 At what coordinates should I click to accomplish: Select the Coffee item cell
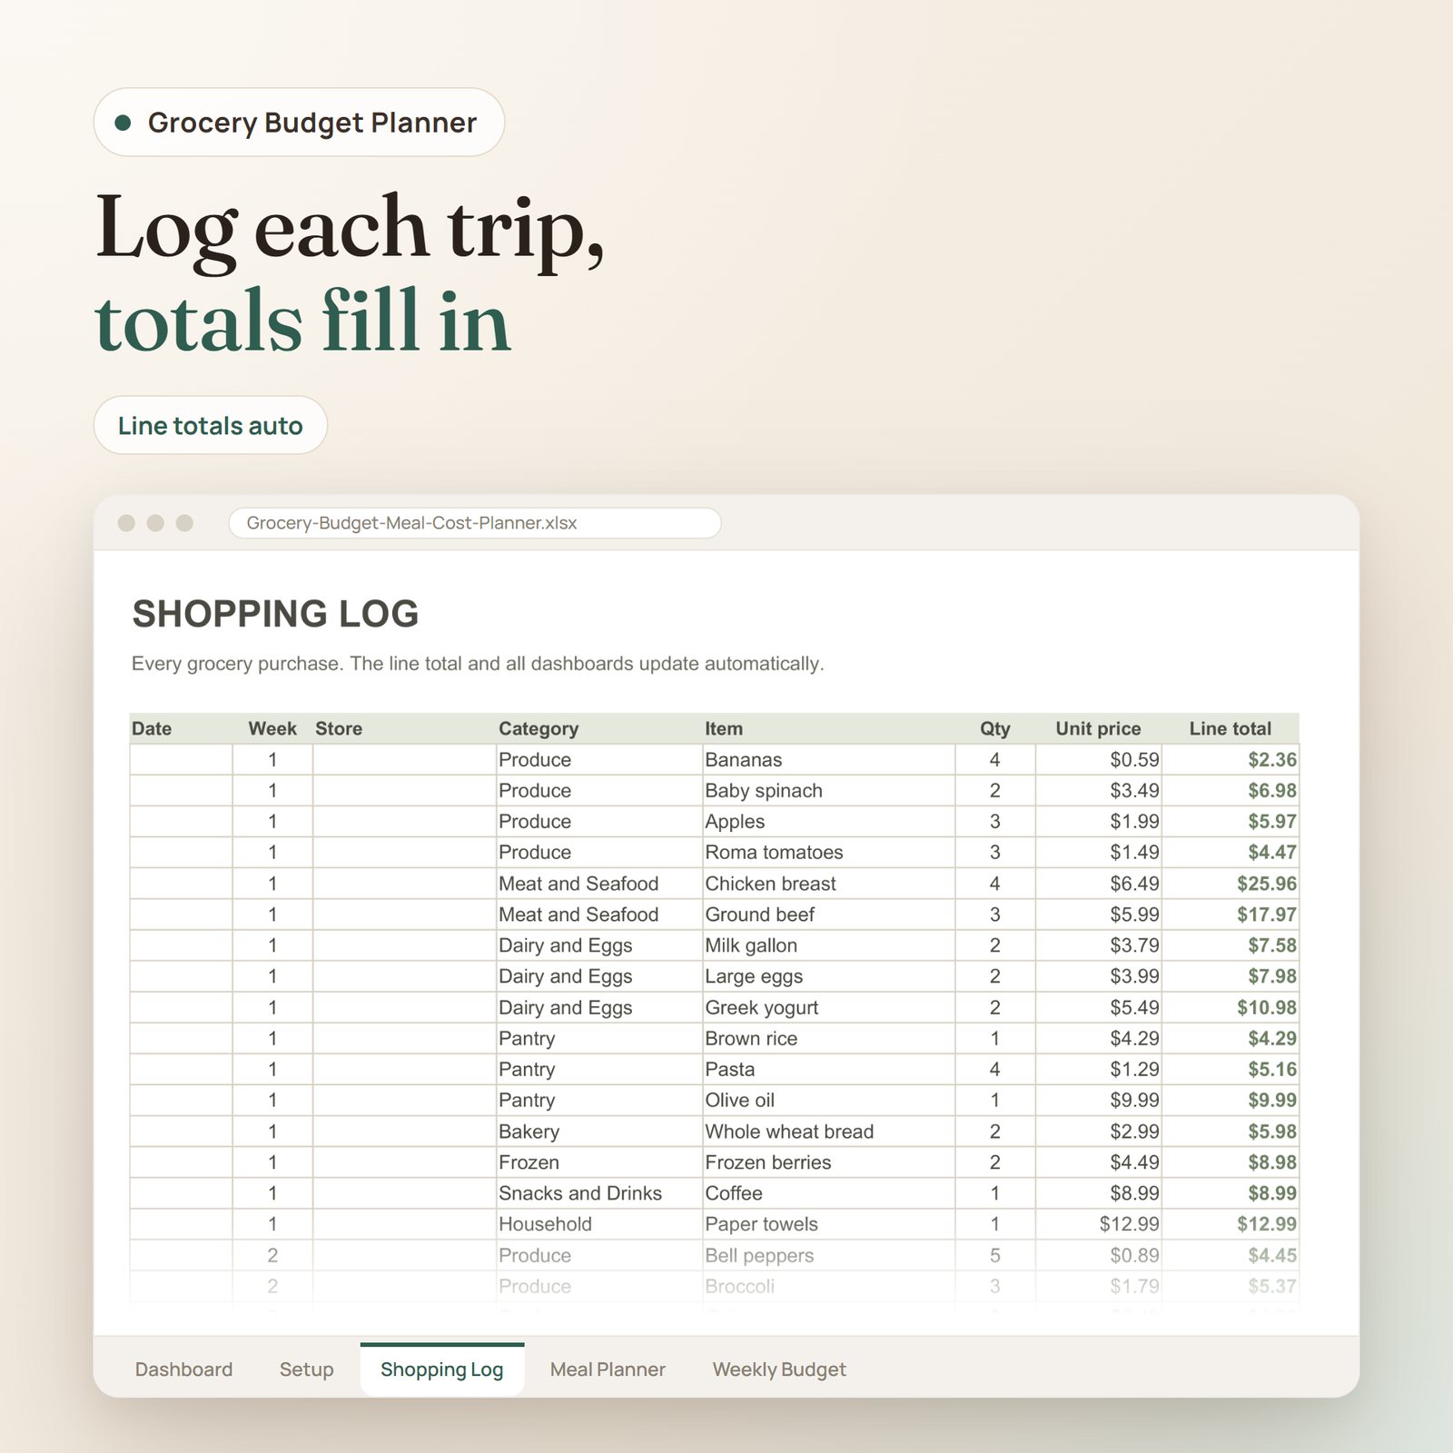828,1193
